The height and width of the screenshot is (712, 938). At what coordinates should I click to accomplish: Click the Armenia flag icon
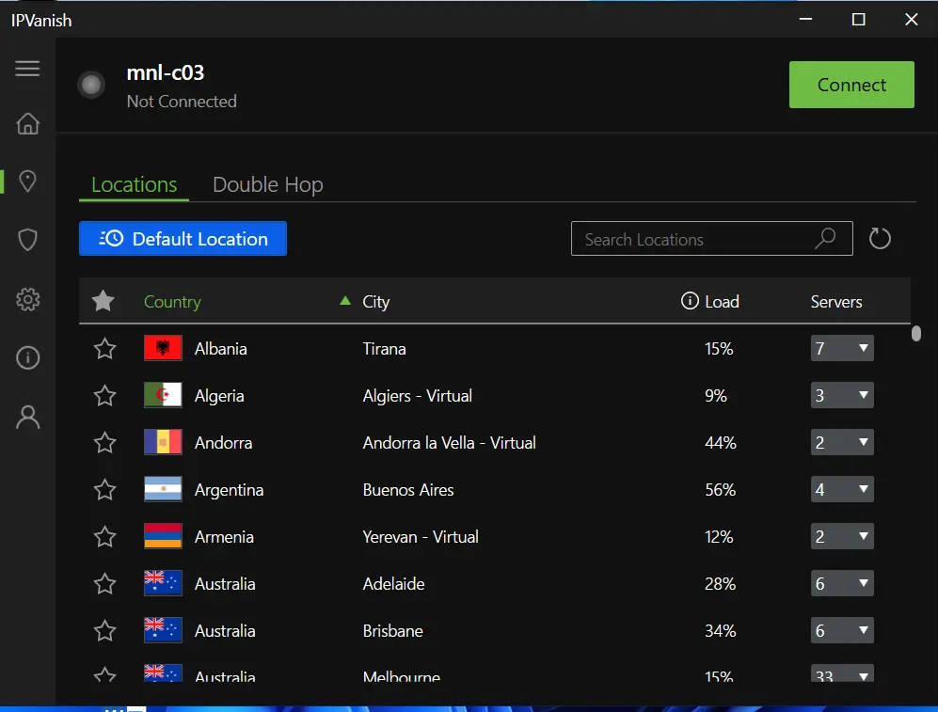coord(163,536)
